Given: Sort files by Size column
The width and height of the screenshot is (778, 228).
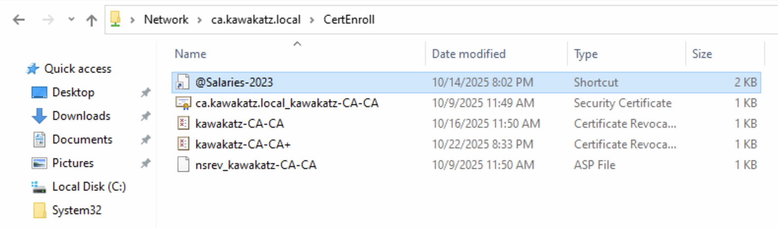Looking at the screenshot, I should [702, 54].
